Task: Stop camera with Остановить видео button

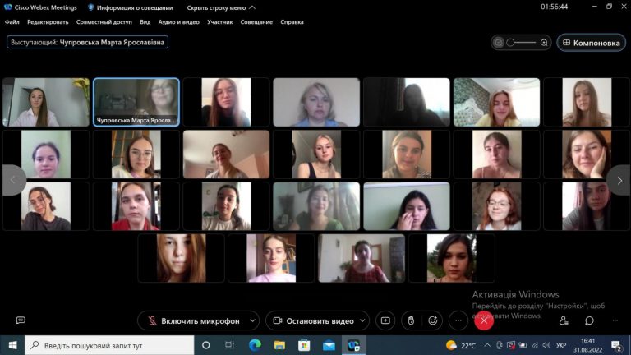Action: pos(313,320)
